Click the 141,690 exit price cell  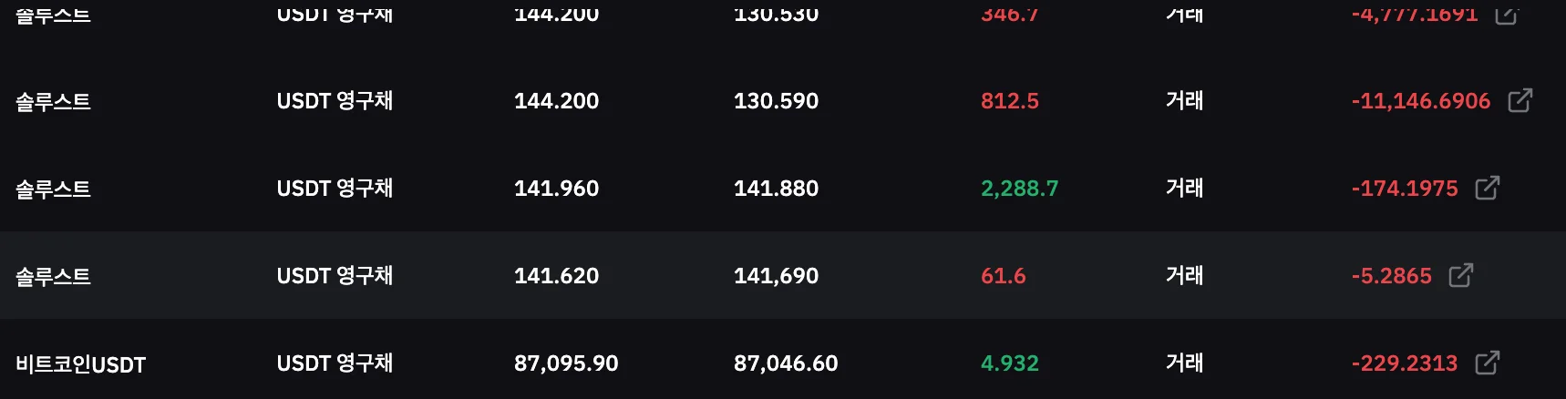click(776, 276)
